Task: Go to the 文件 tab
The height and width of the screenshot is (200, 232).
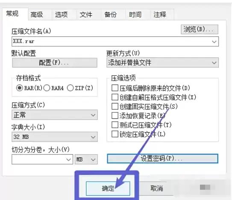Action: (86, 15)
